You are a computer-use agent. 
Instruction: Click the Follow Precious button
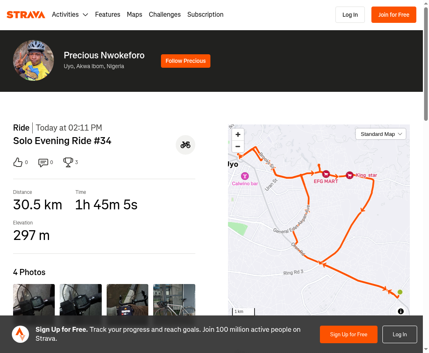point(185,61)
